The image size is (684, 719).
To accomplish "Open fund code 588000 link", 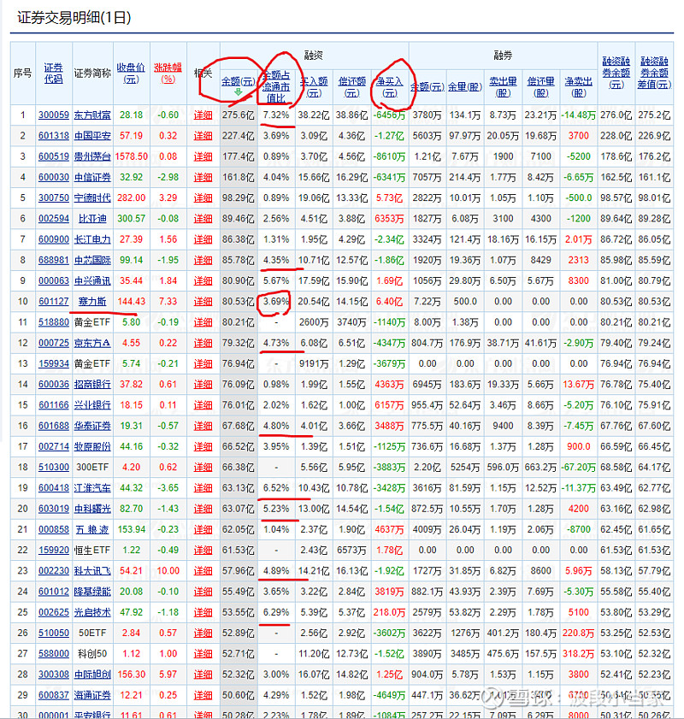I will click(x=54, y=654).
